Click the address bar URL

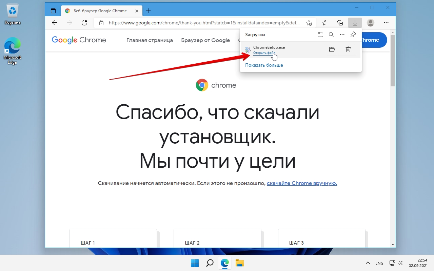(204, 23)
